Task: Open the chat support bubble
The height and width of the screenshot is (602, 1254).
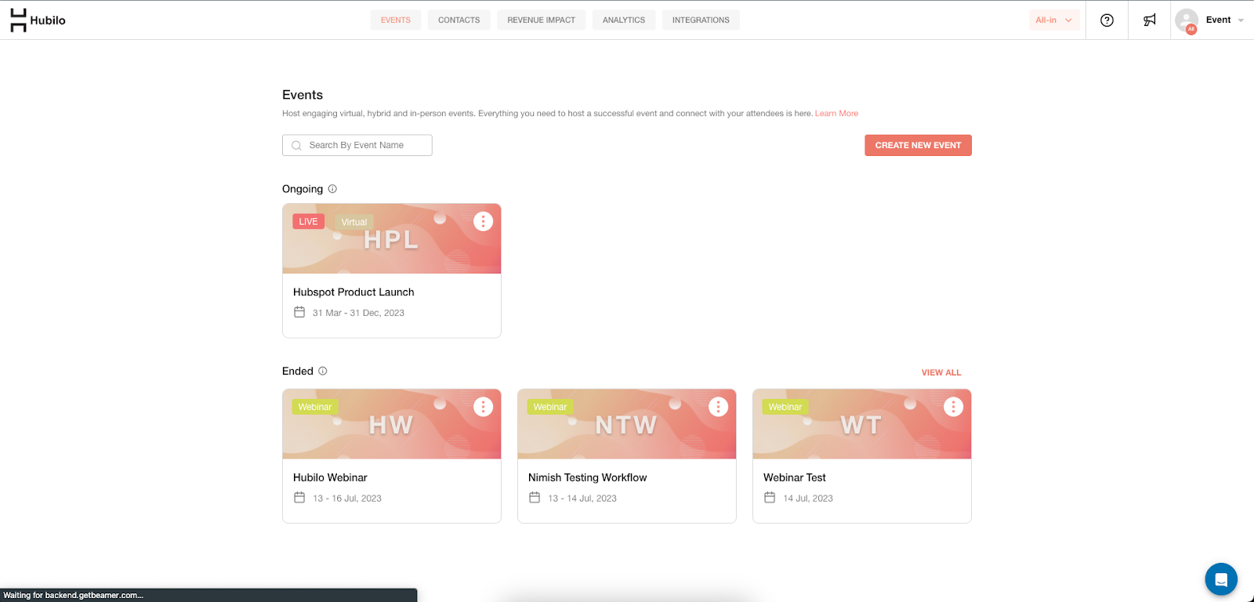Action: 1220,580
